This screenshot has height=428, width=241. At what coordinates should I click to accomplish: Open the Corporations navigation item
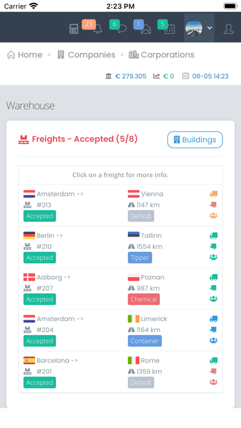[x=162, y=55]
